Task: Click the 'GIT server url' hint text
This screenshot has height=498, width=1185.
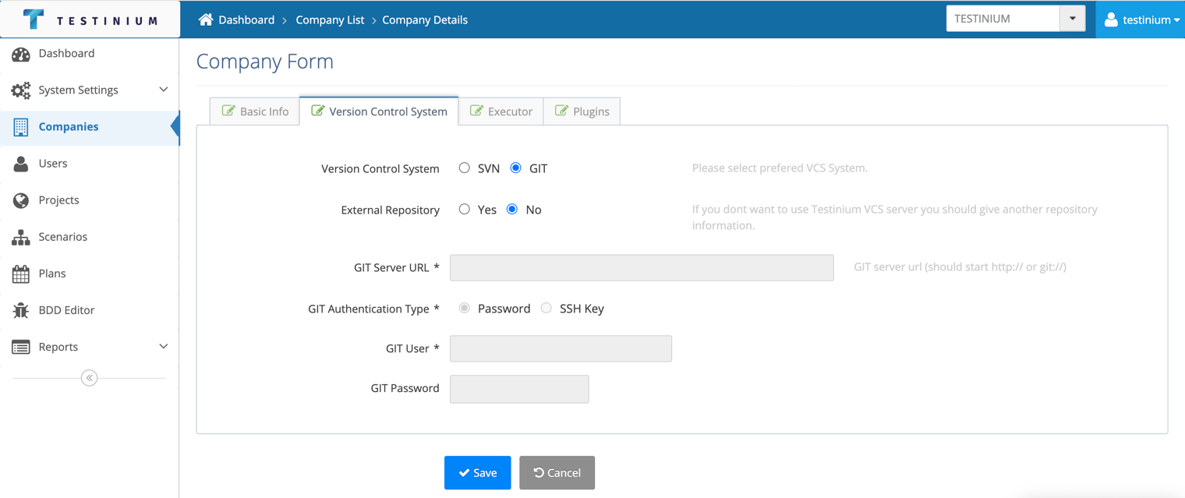Action: click(960, 267)
